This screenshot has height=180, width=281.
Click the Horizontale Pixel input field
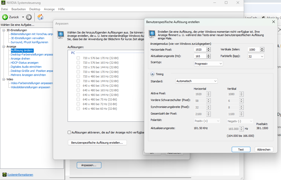(x=200, y=50)
